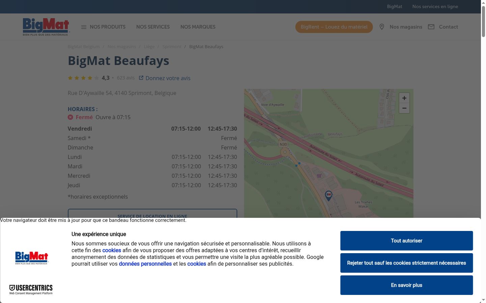Click the Ouvre à 07:15 text

coord(113,117)
